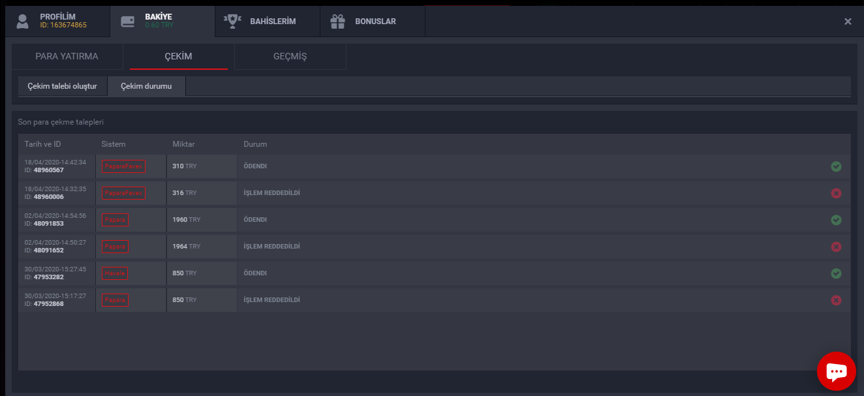
Task: Click green checkmark for withdrawal 48960567
Action: pos(836,166)
